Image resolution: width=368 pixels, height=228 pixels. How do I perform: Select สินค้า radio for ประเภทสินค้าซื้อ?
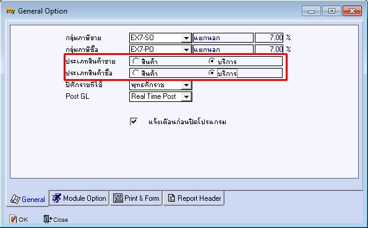(x=135, y=73)
